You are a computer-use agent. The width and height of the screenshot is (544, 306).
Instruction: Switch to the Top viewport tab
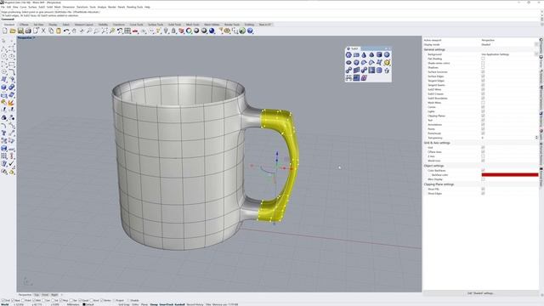(x=37, y=295)
